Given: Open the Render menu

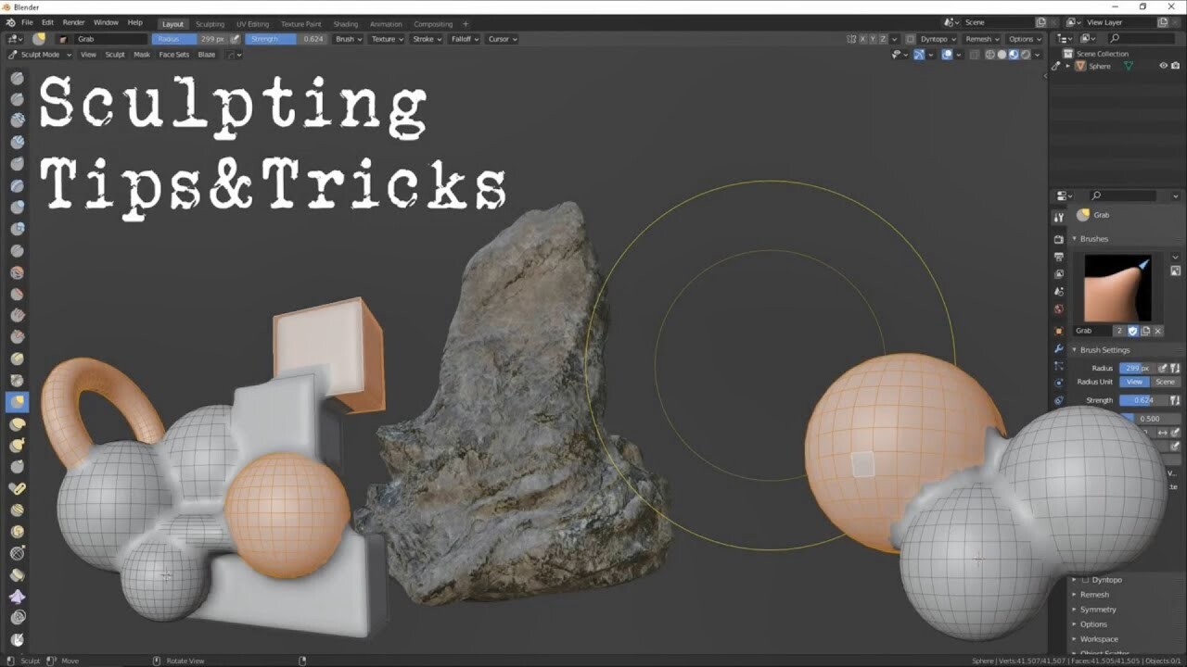Looking at the screenshot, I should (73, 22).
